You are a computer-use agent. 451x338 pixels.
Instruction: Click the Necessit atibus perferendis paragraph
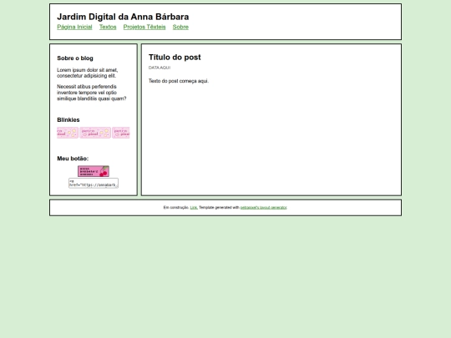click(x=92, y=93)
